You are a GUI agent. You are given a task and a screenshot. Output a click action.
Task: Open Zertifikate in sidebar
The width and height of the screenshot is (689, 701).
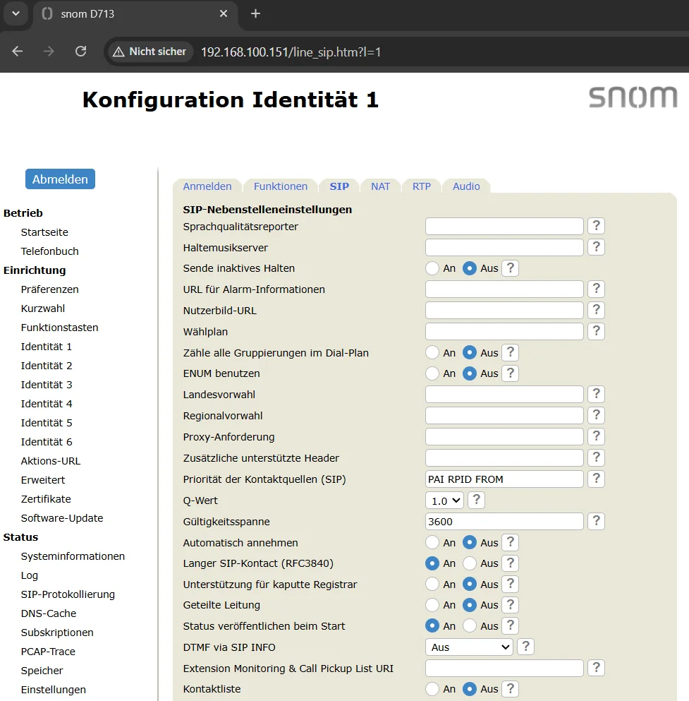coord(46,499)
